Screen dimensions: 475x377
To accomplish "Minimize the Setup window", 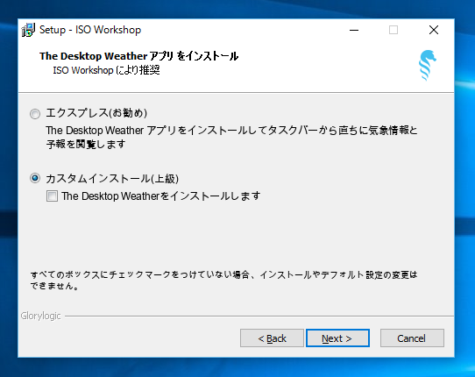I will 354,30.
